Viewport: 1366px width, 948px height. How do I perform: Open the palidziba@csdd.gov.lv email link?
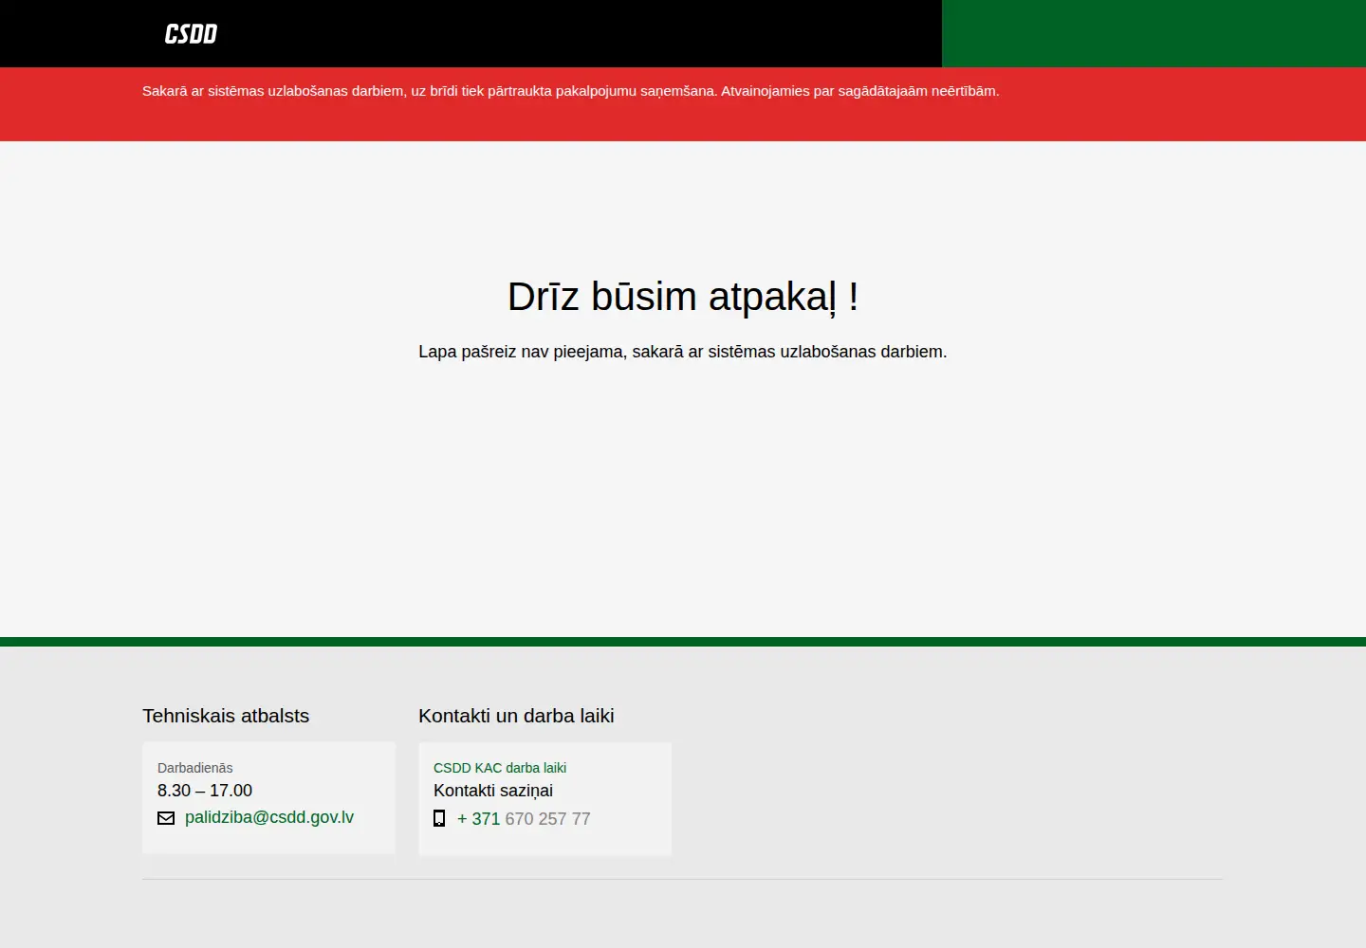[x=269, y=817]
